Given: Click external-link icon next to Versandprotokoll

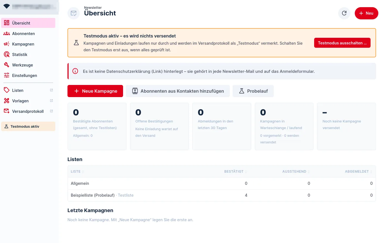Looking at the screenshot, I should coord(51,111).
